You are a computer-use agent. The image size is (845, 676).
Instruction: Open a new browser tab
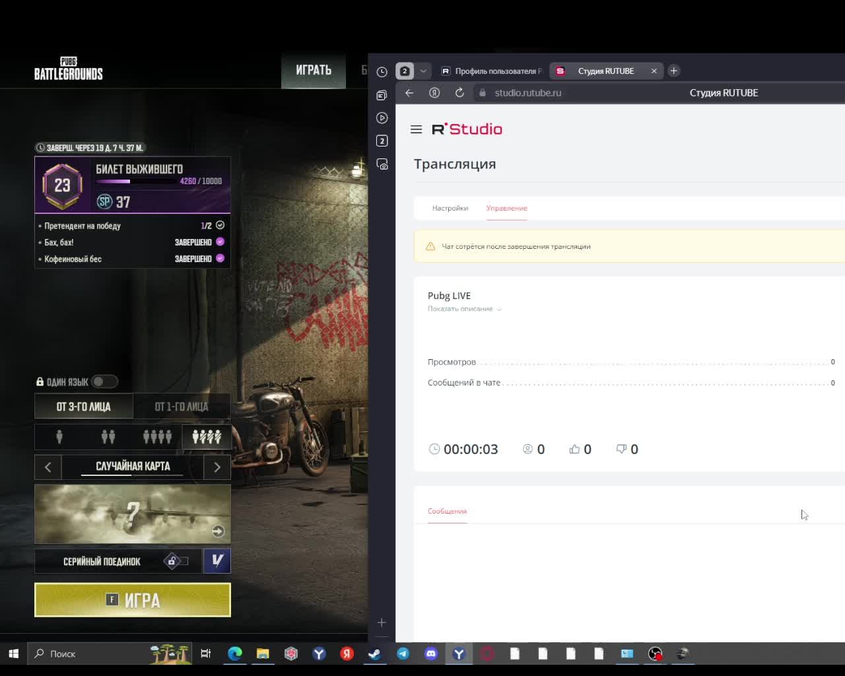click(x=673, y=71)
